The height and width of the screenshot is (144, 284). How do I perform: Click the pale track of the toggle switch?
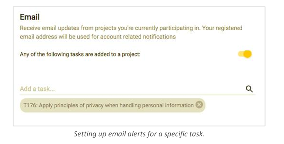(x=241, y=54)
